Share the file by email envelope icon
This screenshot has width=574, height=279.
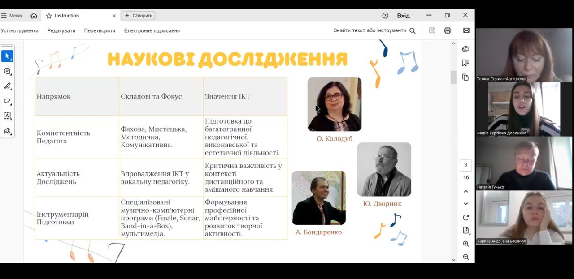[x=466, y=30]
